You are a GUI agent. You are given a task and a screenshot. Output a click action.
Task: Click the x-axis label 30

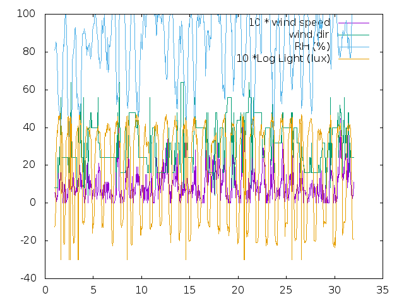coord(335,290)
